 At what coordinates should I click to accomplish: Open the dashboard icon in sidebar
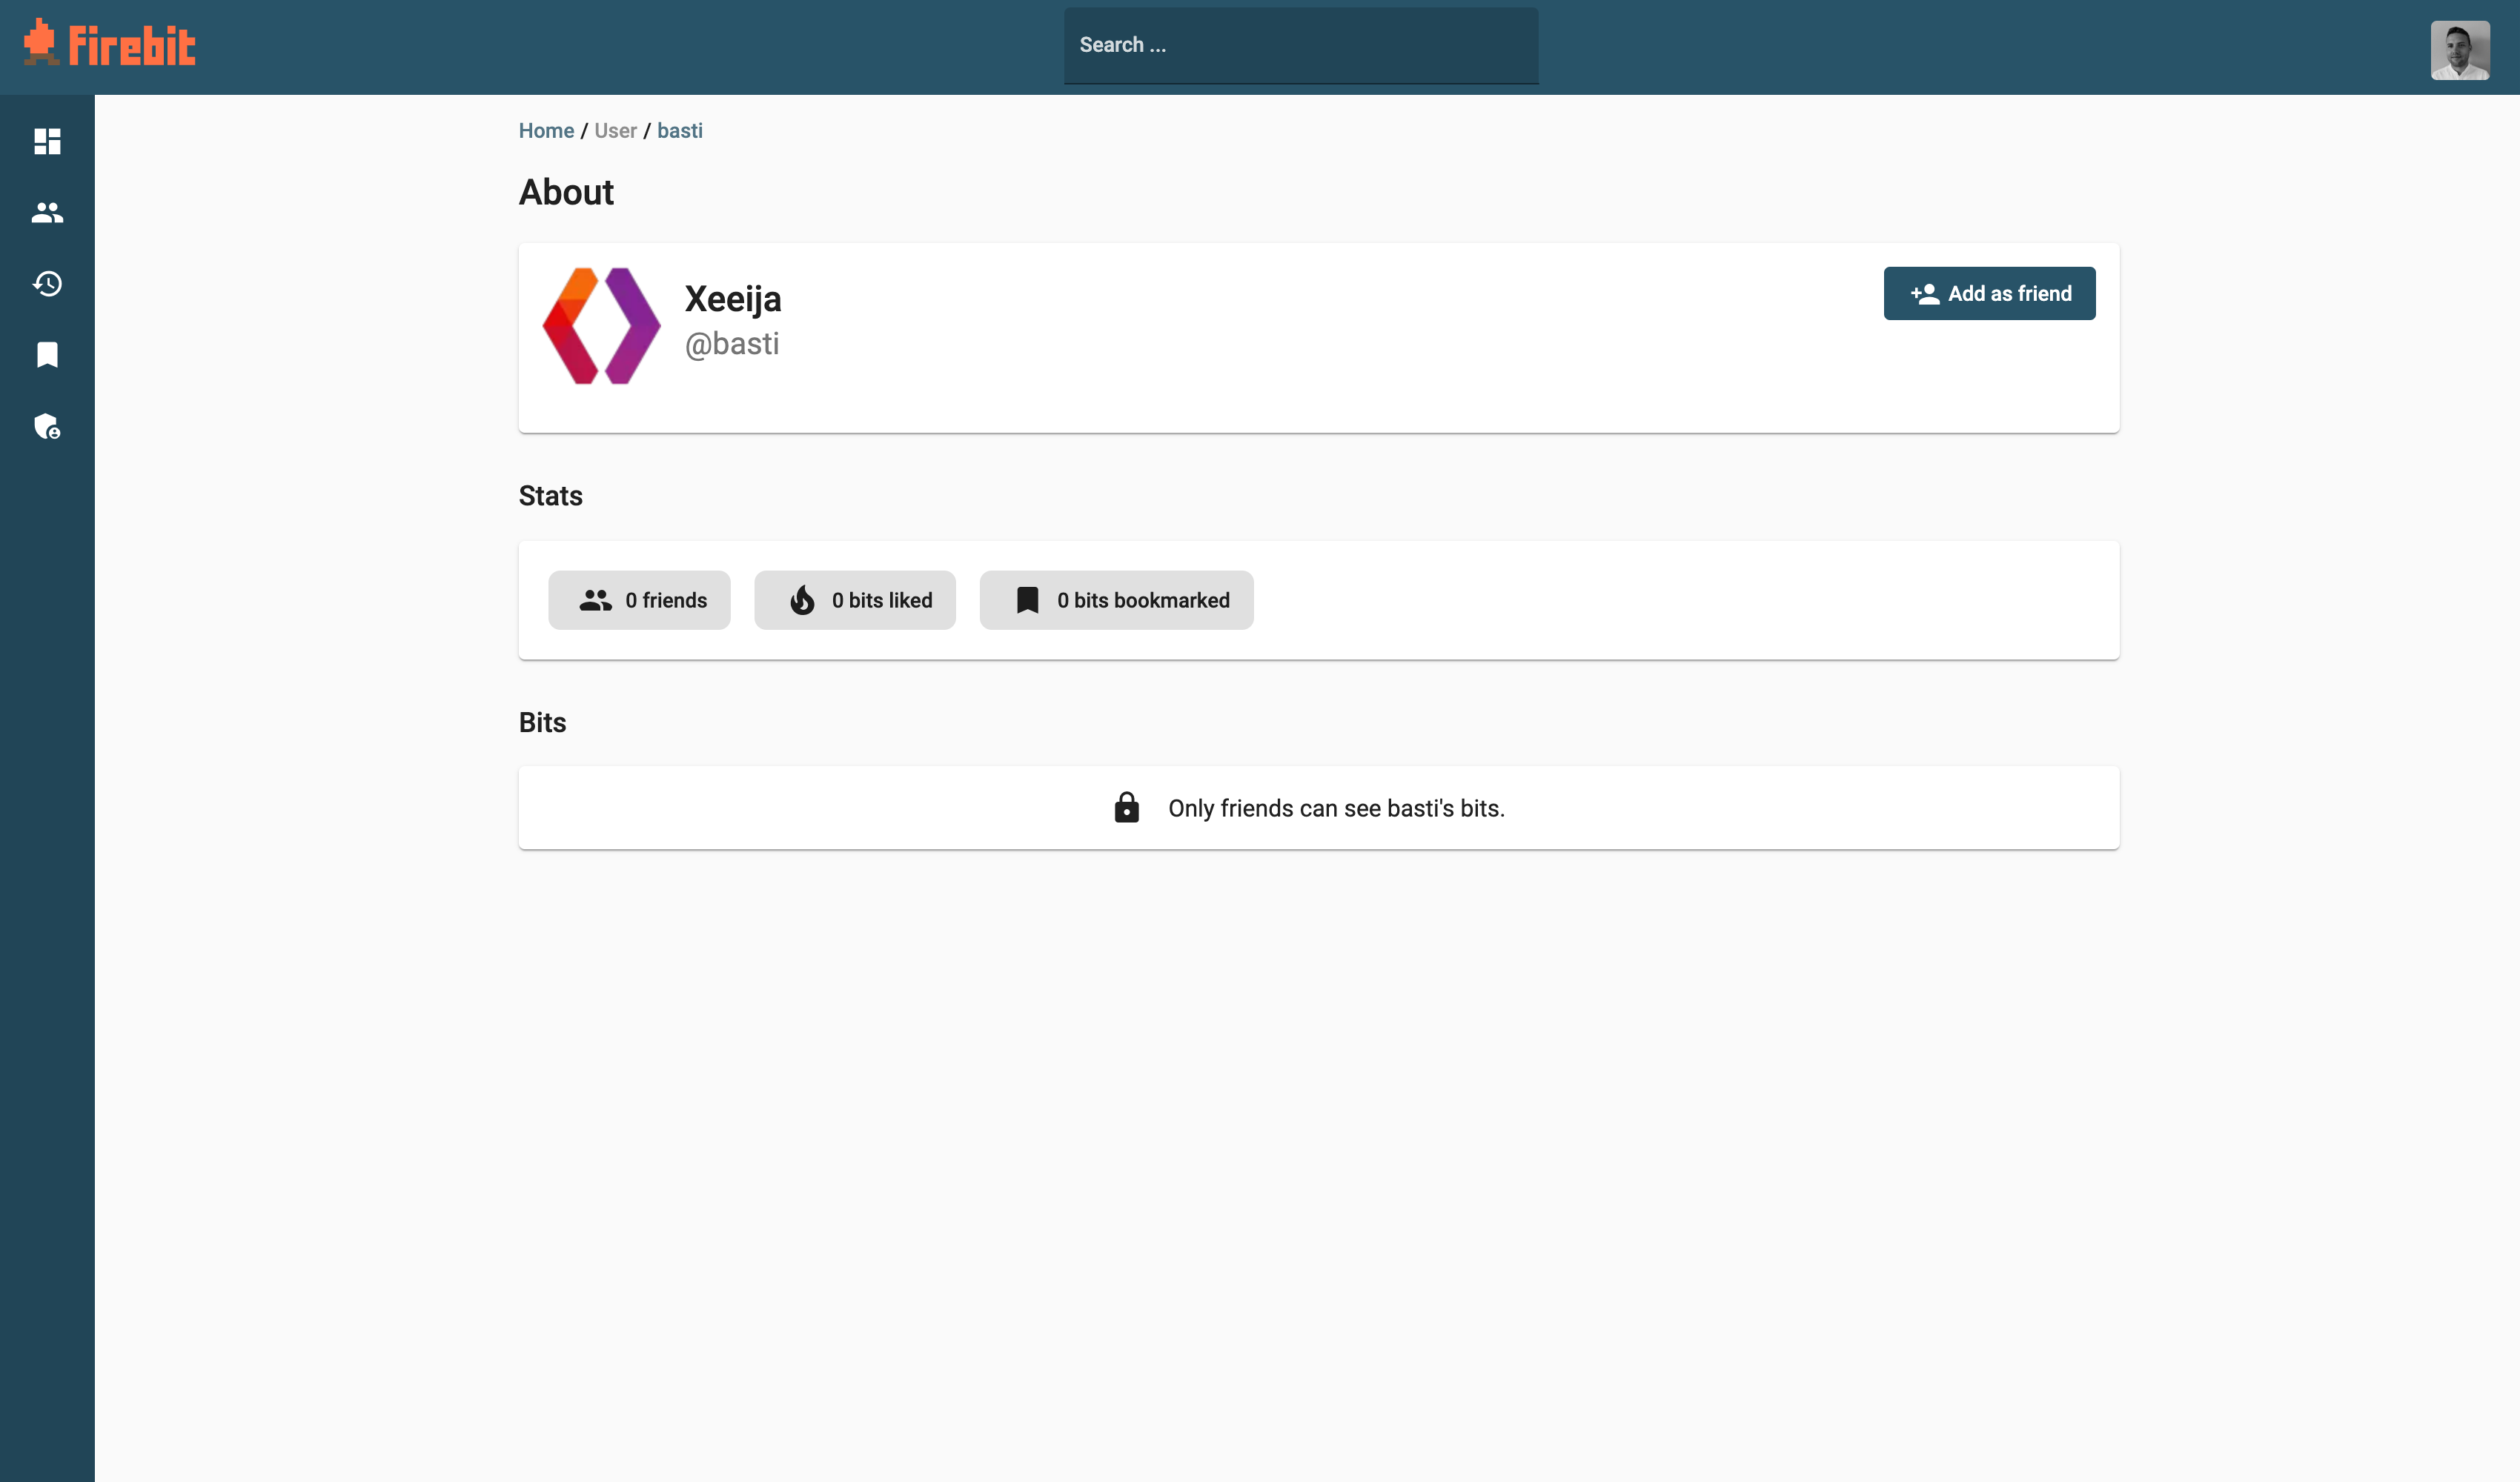click(47, 141)
